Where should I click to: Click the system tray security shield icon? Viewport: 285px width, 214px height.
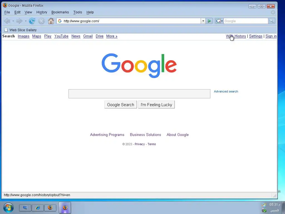pos(264,211)
